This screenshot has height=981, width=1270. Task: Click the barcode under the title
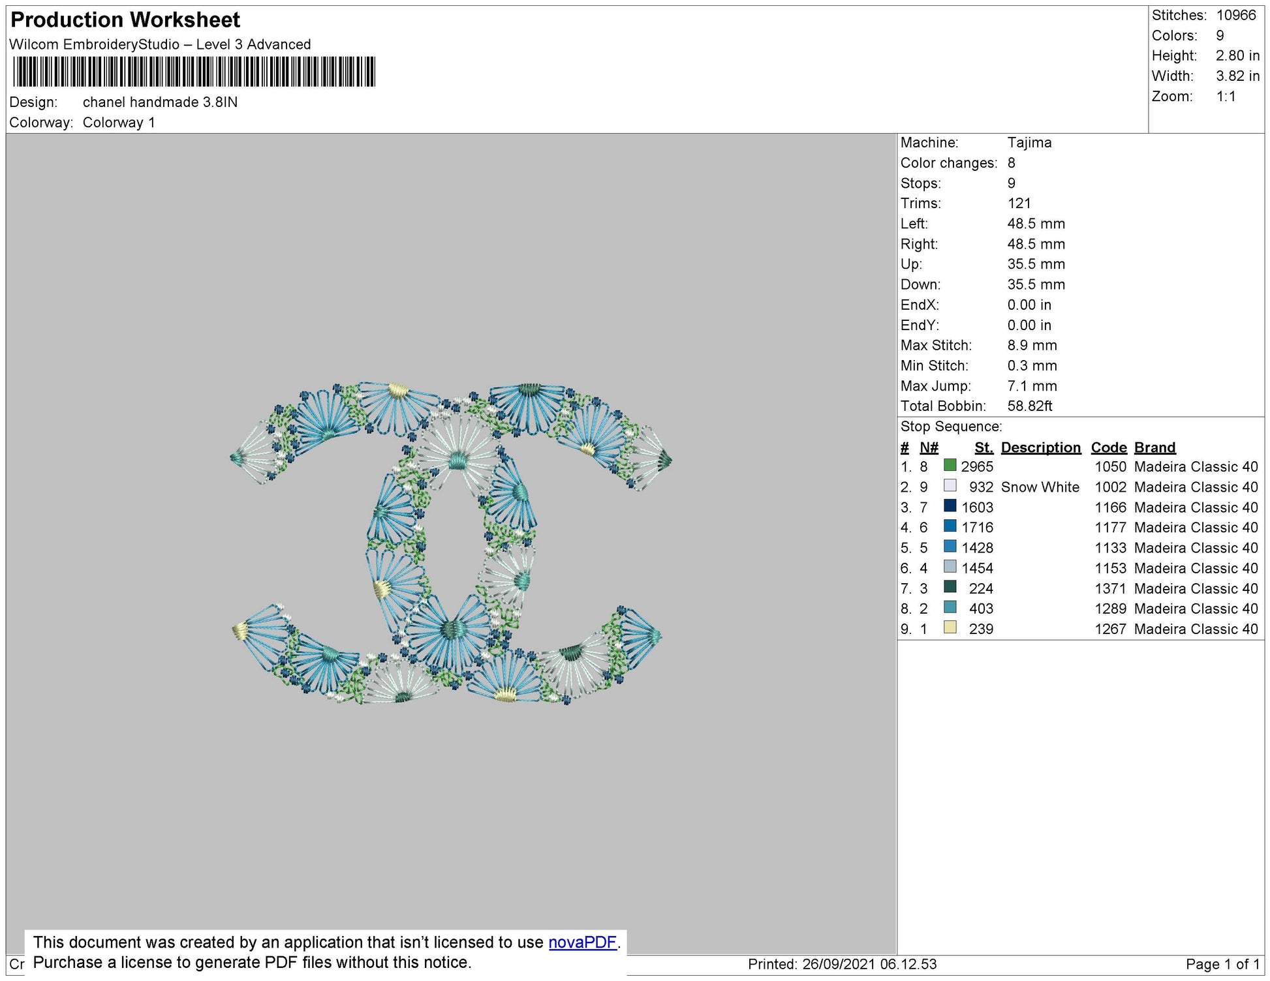[x=194, y=72]
